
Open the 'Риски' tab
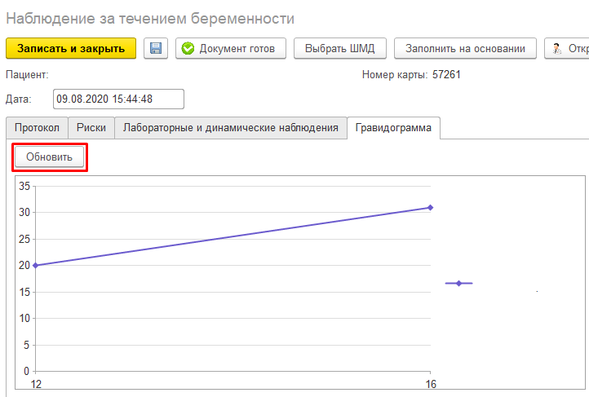coord(91,128)
